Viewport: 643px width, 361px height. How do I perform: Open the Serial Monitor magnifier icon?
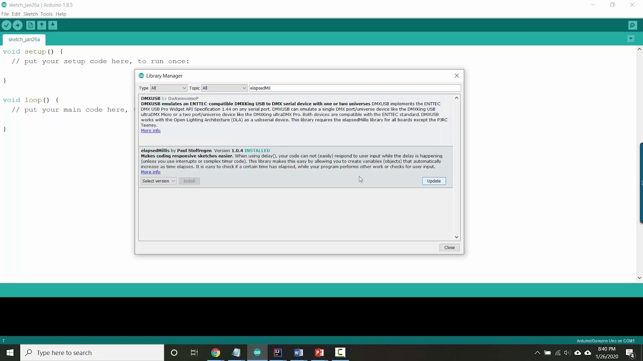tap(632, 25)
